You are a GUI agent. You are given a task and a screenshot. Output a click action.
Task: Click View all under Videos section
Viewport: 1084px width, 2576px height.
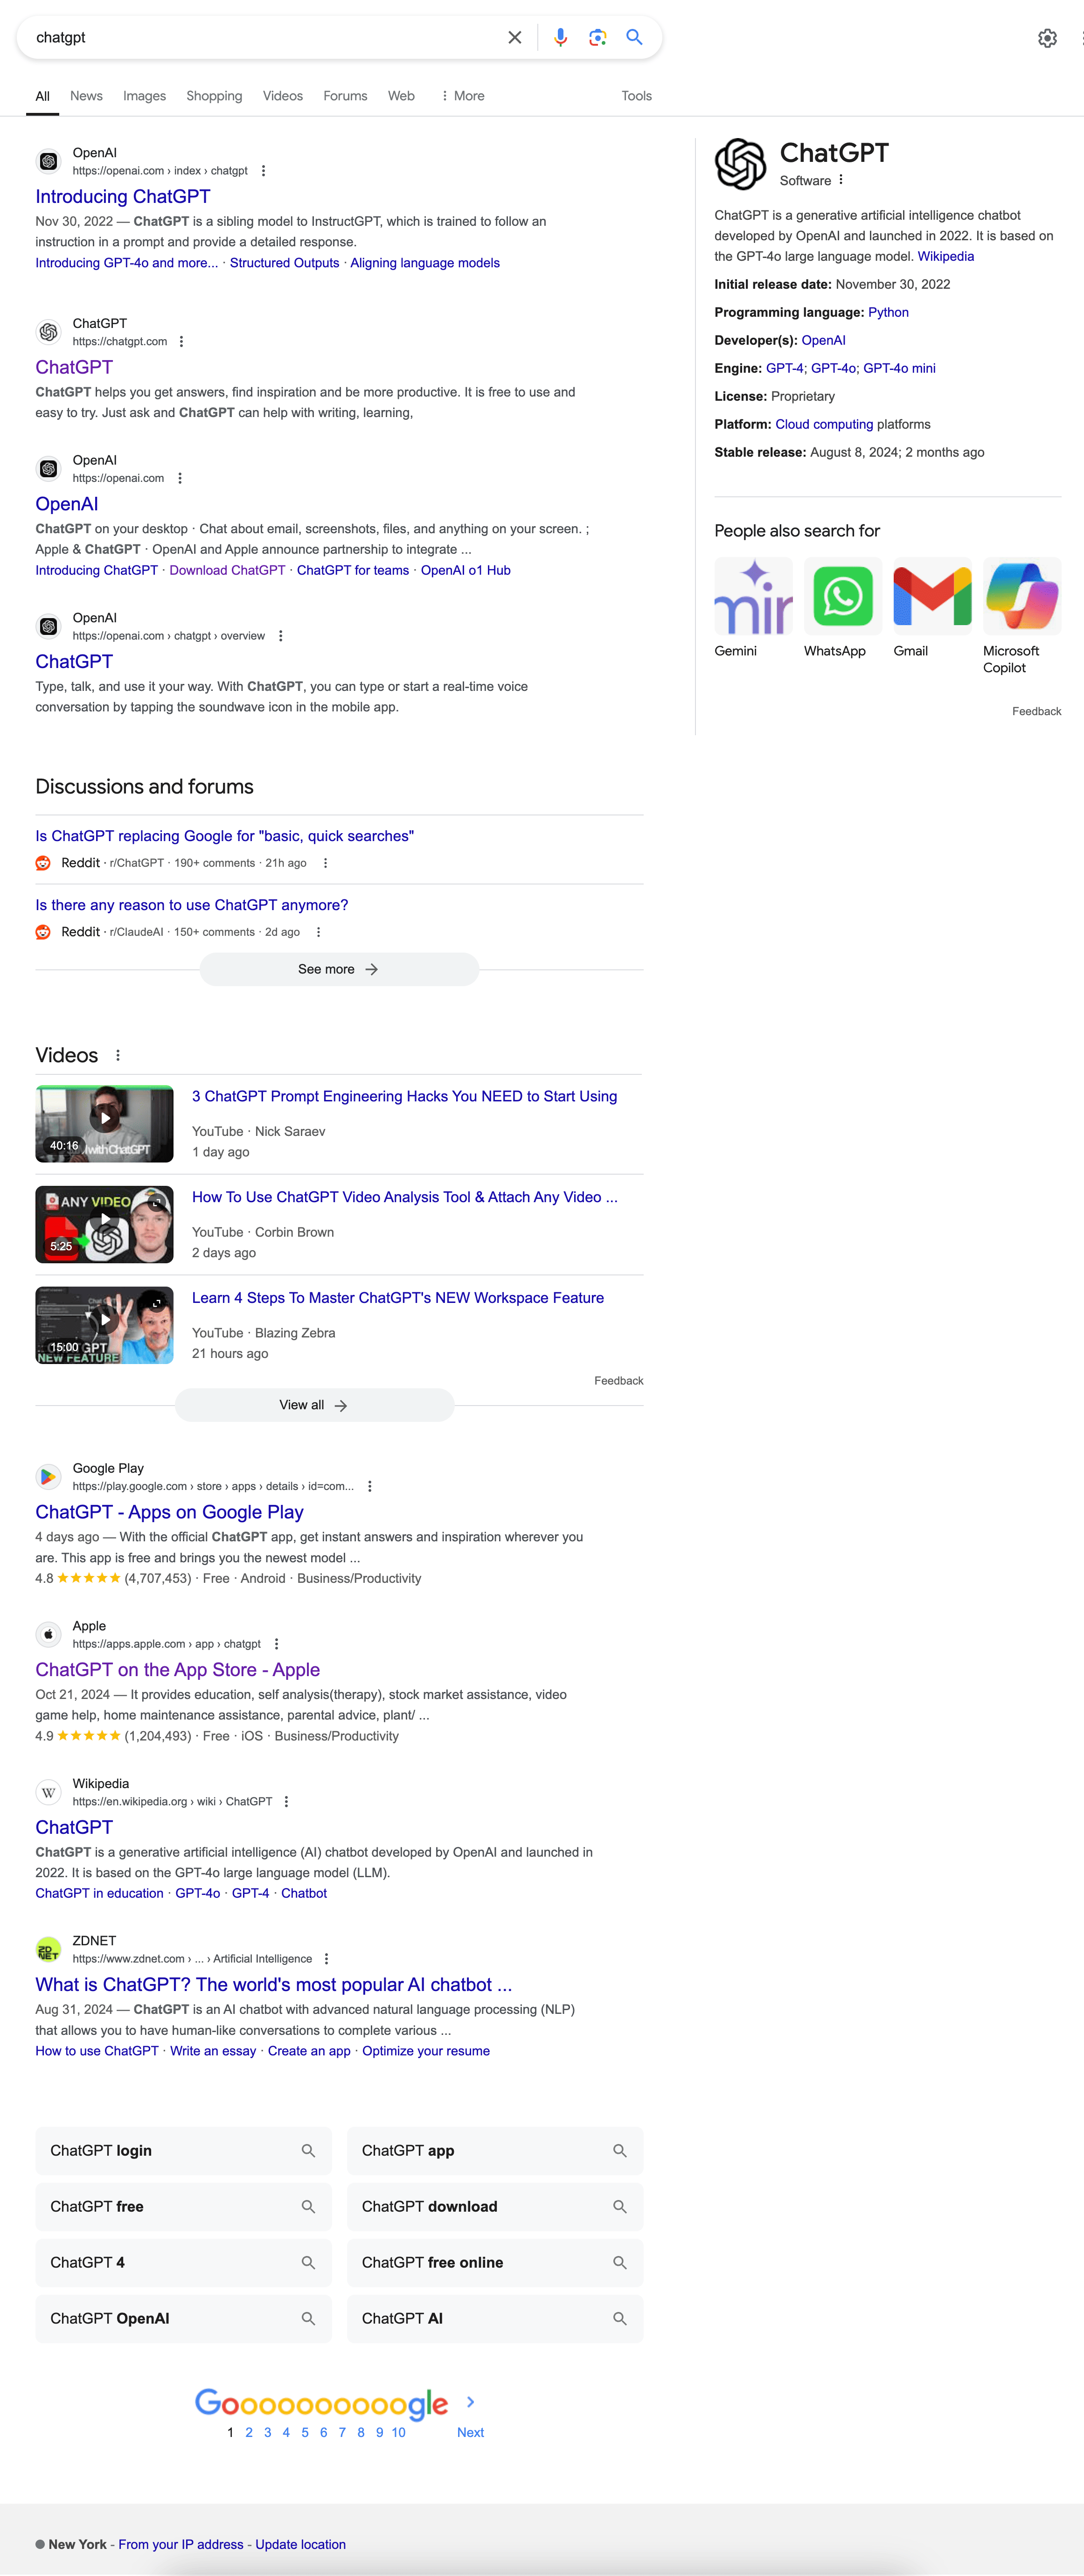[x=314, y=1405]
